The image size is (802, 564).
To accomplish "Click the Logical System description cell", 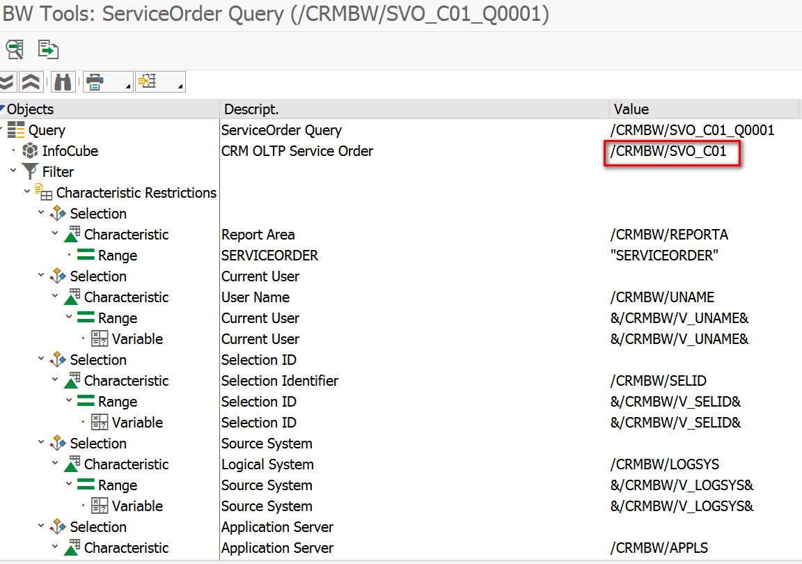I will coord(267,464).
